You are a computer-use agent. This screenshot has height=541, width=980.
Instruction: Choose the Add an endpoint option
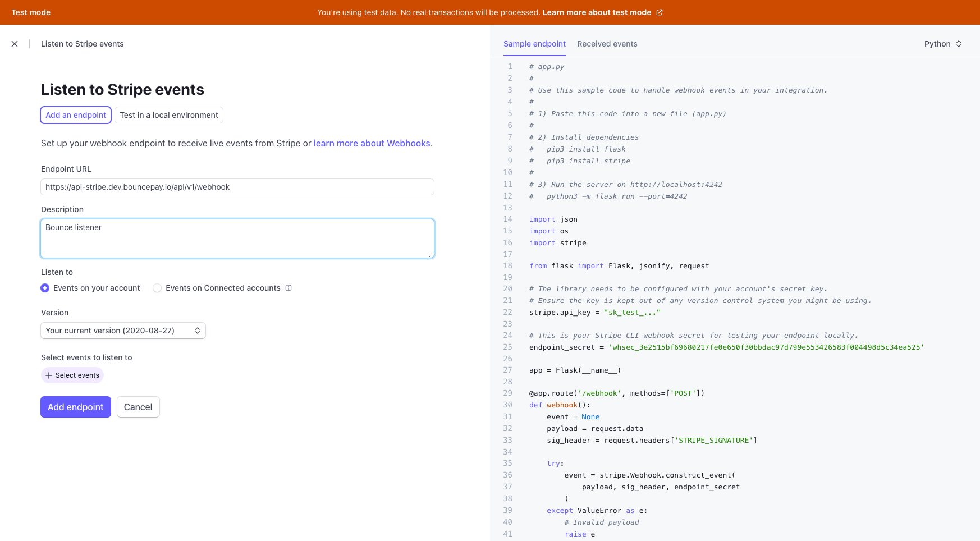pos(76,115)
